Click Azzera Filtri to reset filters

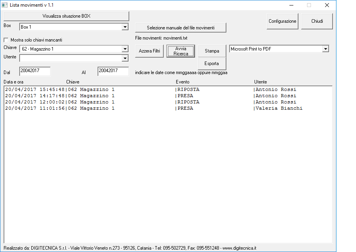pyautogui.click(x=149, y=51)
